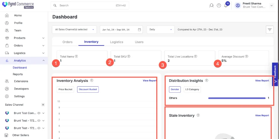The width and height of the screenshot is (279, 139).
Task: Click the Logistics truck icon
Action: pos(7,53)
